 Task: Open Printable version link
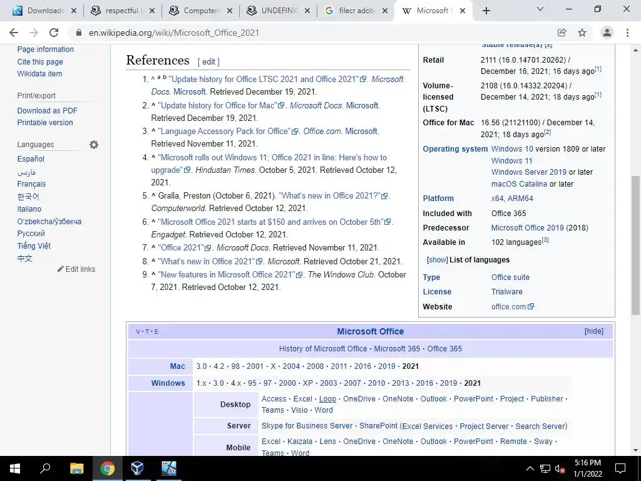[x=45, y=122]
